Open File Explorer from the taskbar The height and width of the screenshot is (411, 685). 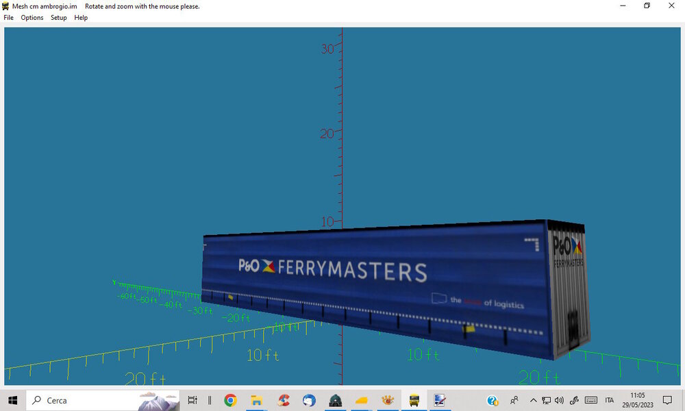pos(256,400)
